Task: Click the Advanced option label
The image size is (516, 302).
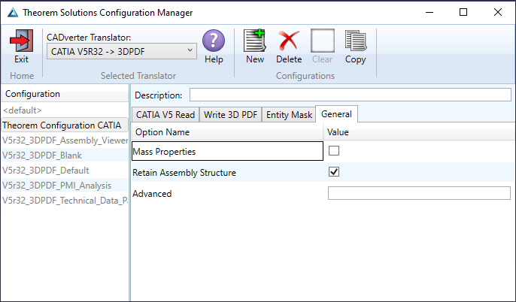Action: [x=152, y=194]
